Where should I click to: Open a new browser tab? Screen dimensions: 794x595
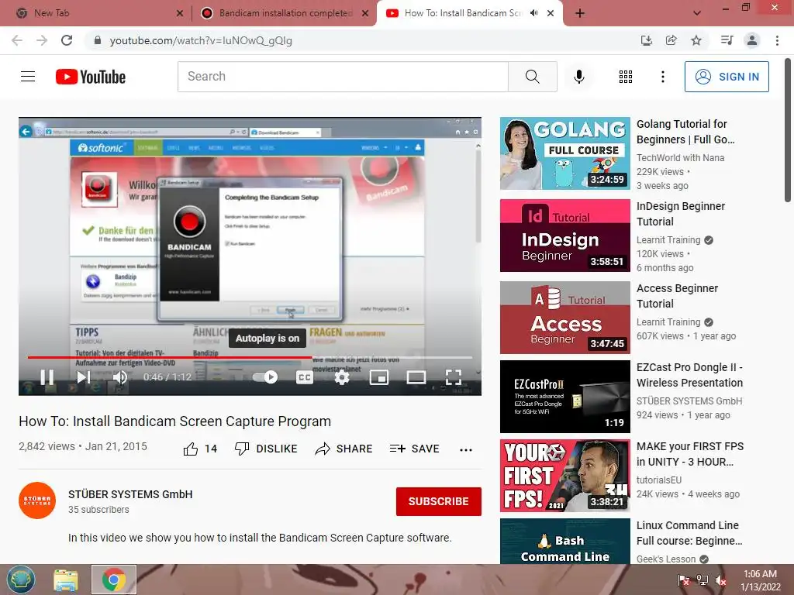click(580, 13)
